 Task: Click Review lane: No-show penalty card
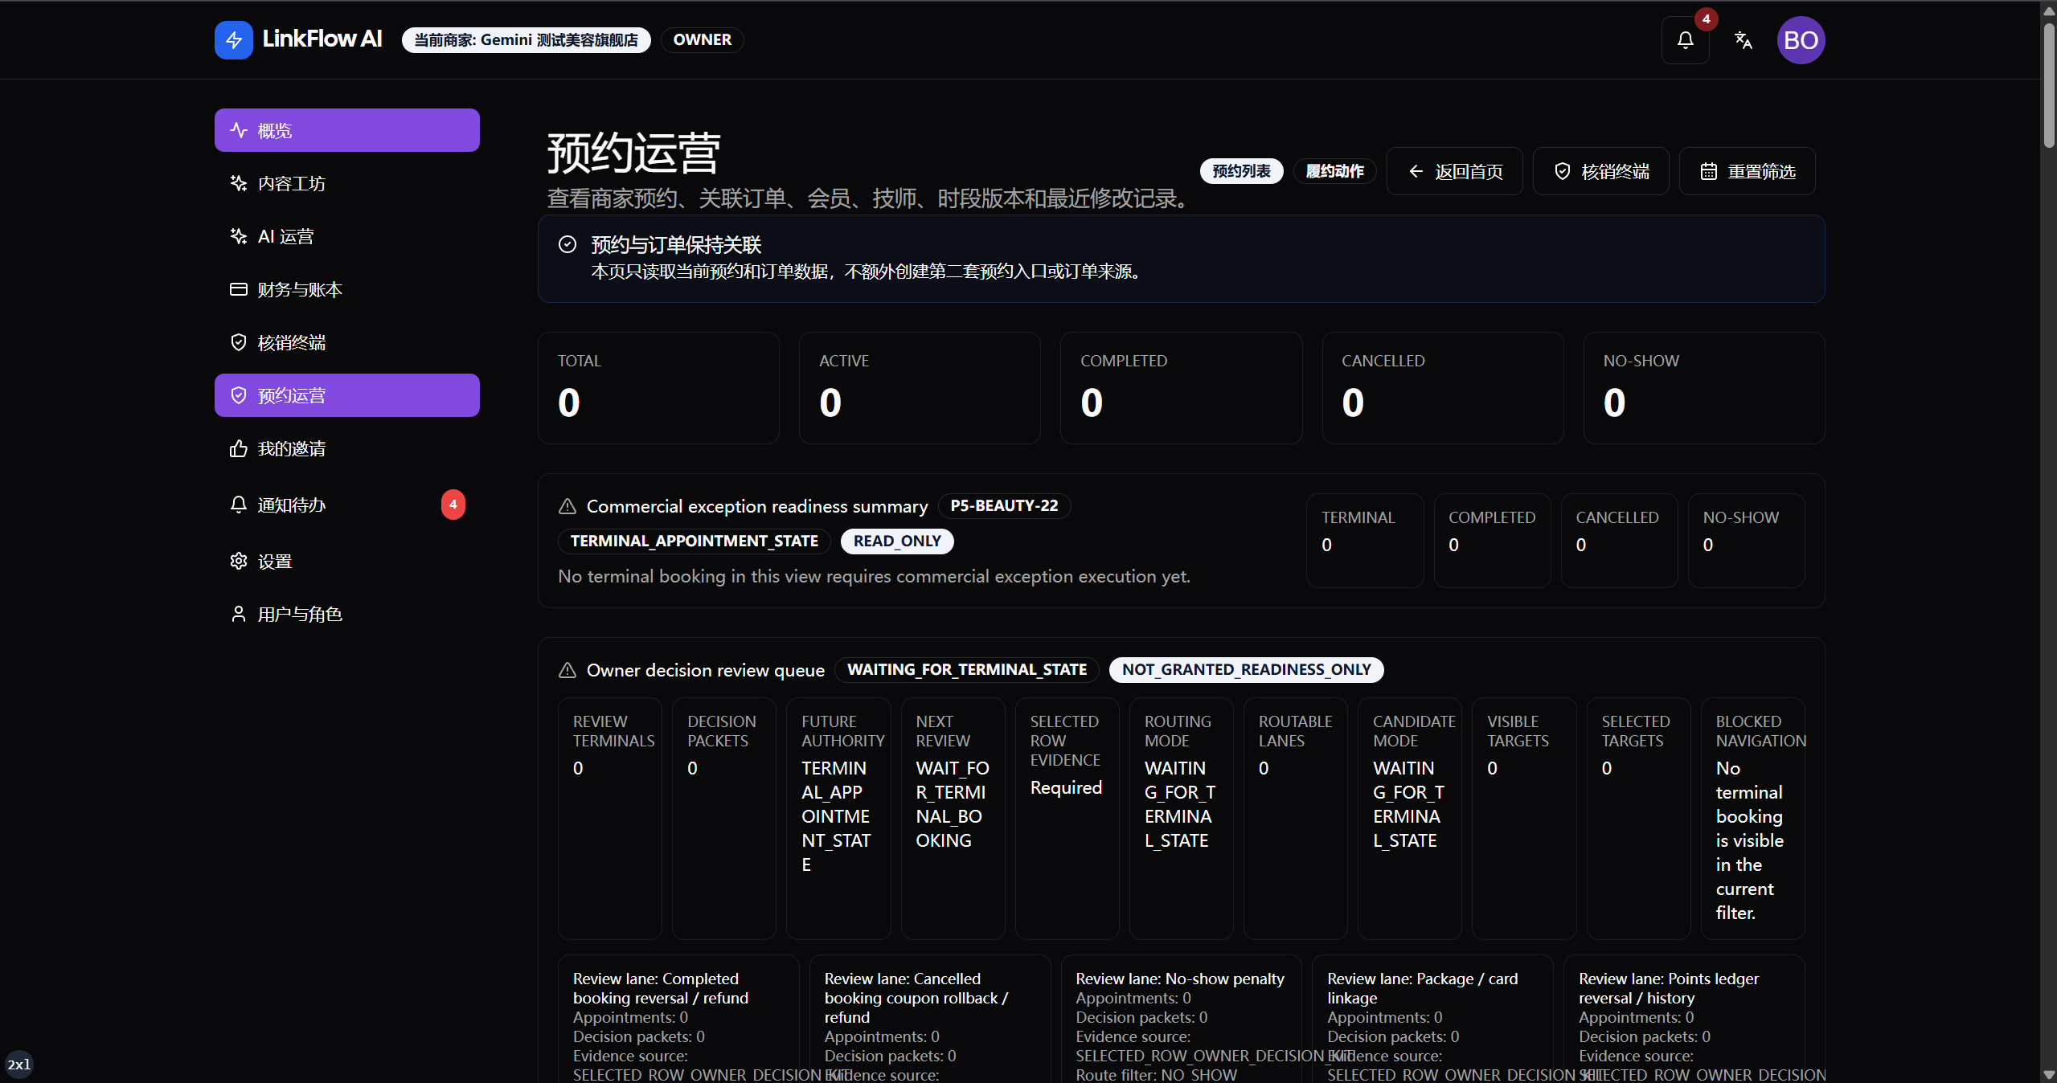1182,1019
